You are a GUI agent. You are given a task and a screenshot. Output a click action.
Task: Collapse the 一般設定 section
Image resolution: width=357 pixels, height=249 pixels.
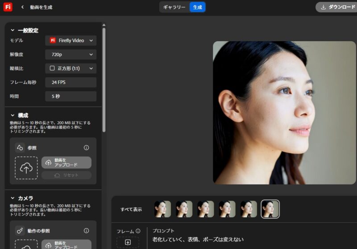pyautogui.click(x=12, y=30)
